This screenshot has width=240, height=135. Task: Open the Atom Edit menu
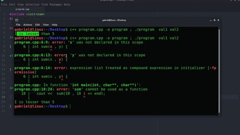coord(12,4)
